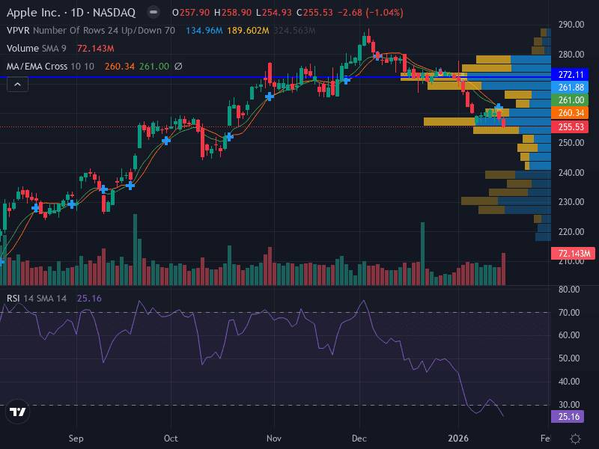599x449 pixels.
Task: Select the MA/EMA Cross indicator legend
Action: pyautogui.click(x=50, y=67)
